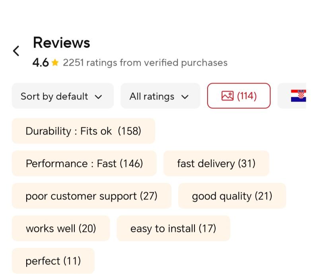
Task: Filter by poor customer support (27)
Action: point(91,196)
